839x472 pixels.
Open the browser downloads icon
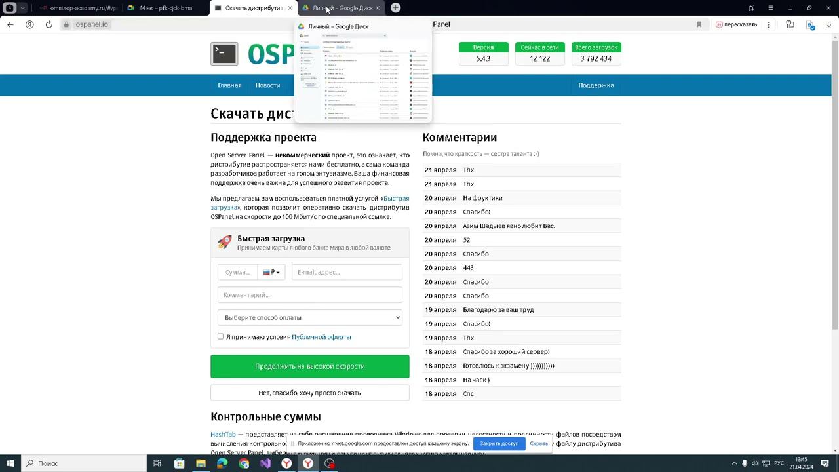pos(829,24)
